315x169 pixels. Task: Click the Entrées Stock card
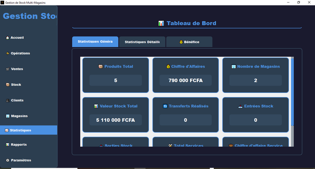click(x=255, y=115)
